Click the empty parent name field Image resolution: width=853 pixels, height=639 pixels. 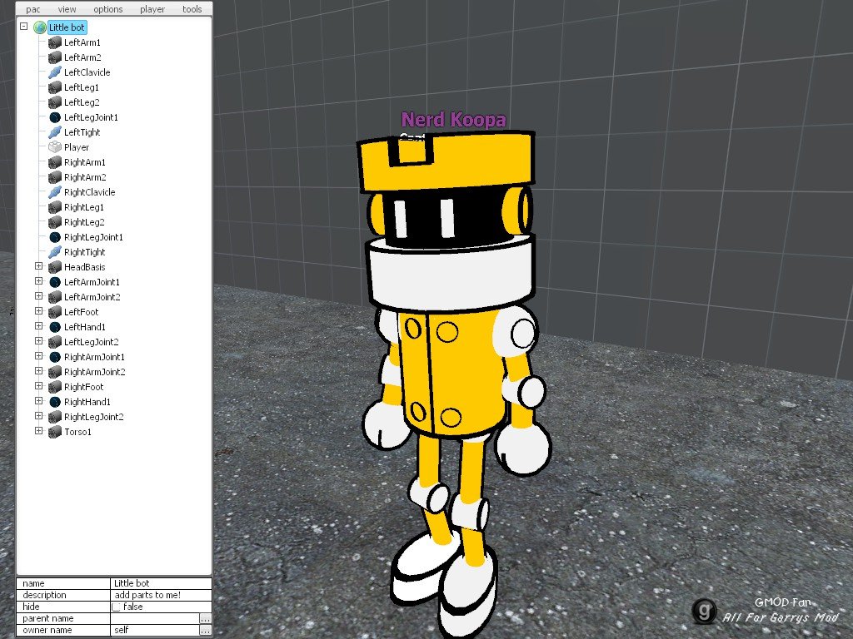(x=155, y=618)
